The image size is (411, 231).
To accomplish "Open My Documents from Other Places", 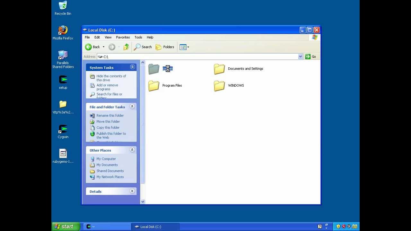I will (107, 165).
